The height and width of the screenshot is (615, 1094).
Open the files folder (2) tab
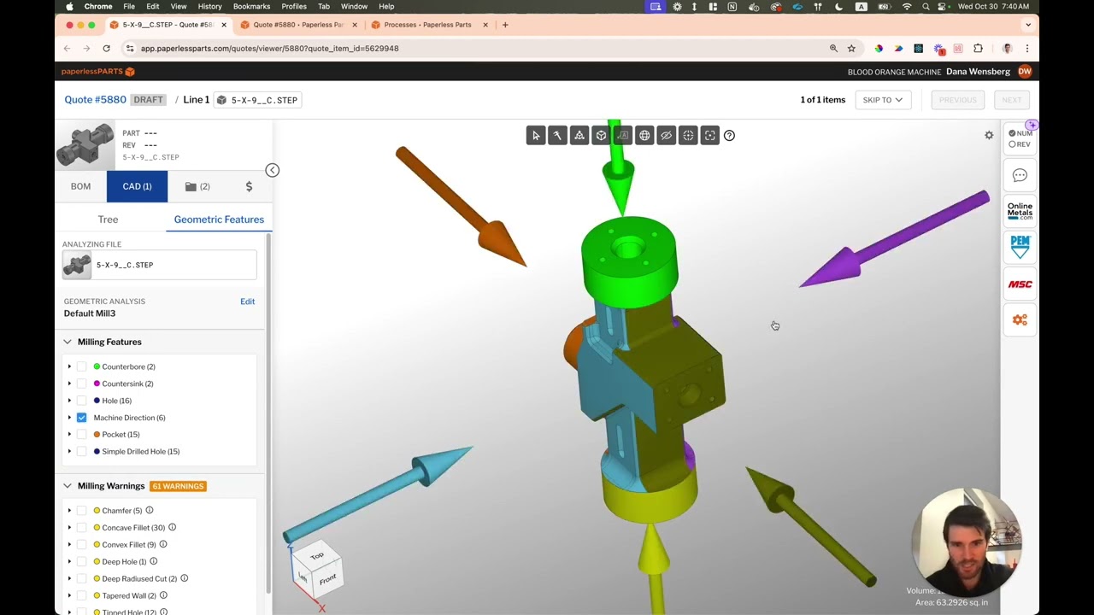pos(197,186)
